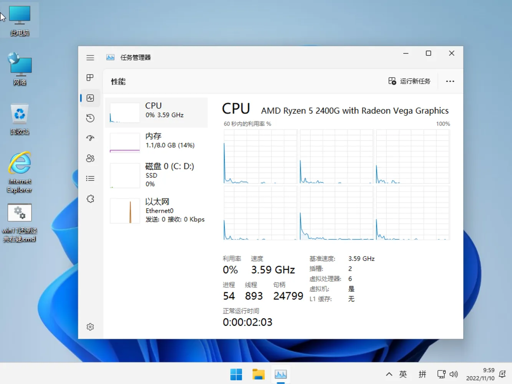Screen dimensions: 512x384
Task: Open the App history page
Action: (90, 118)
